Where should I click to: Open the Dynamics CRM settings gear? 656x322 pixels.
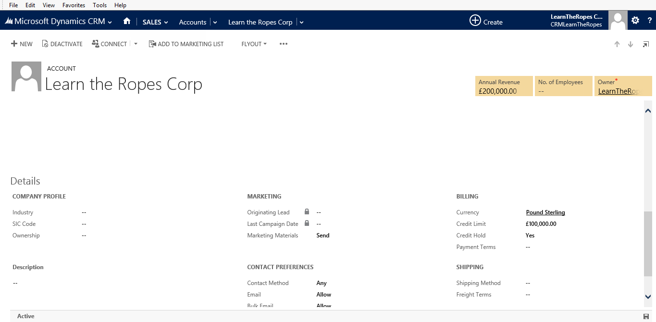(x=635, y=20)
